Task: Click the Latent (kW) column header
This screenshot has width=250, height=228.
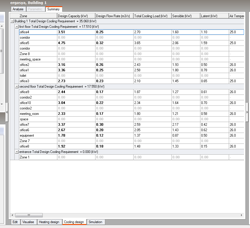Action: coord(214,16)
